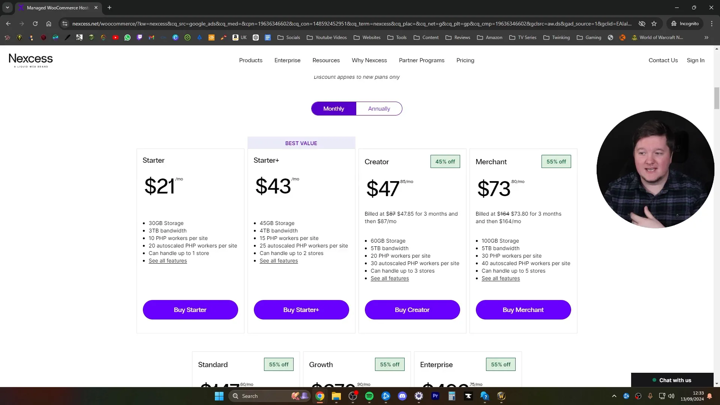Open the Socials bookmark folder
Screen dimensions: 720x405
point(289,37)
